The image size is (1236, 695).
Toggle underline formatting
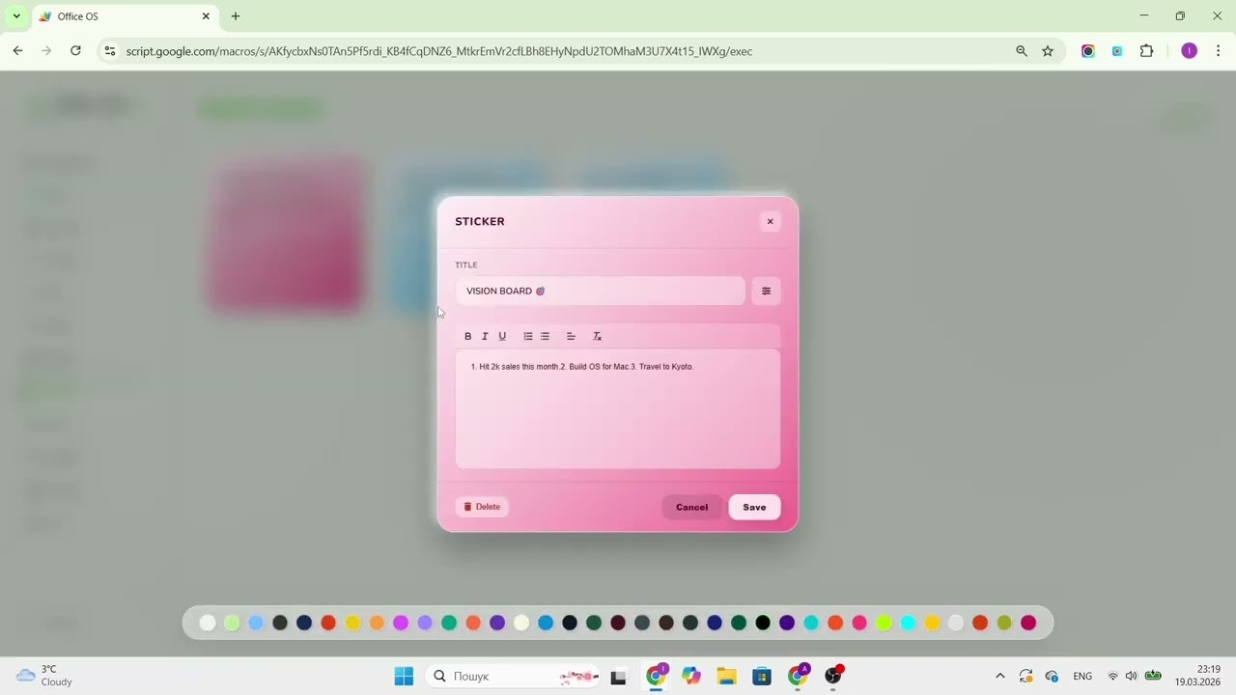pos(502,336)
